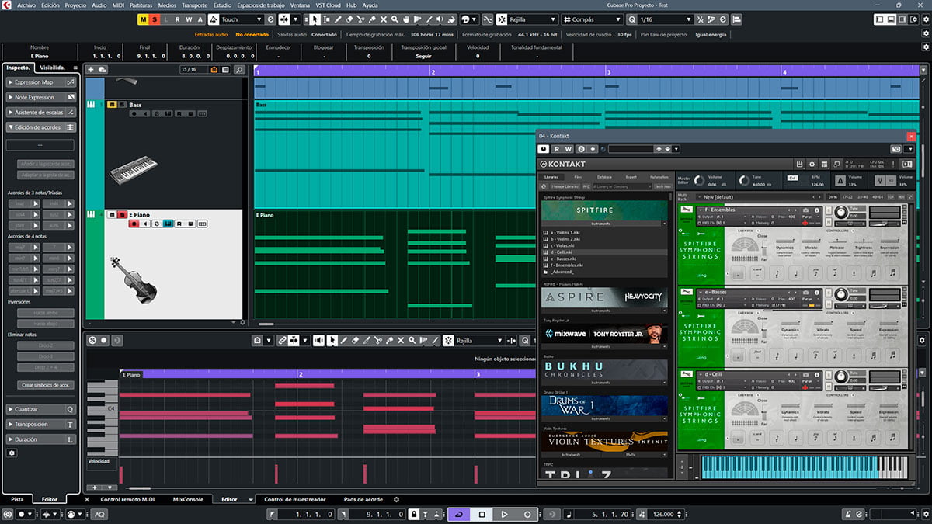
Task: Expand the Cuantizar section in the Inspector
Action: click(40, 409)
